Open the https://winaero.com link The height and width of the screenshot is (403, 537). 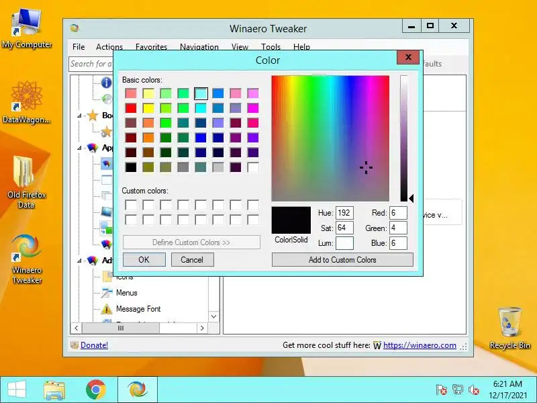tap(420, 345)
